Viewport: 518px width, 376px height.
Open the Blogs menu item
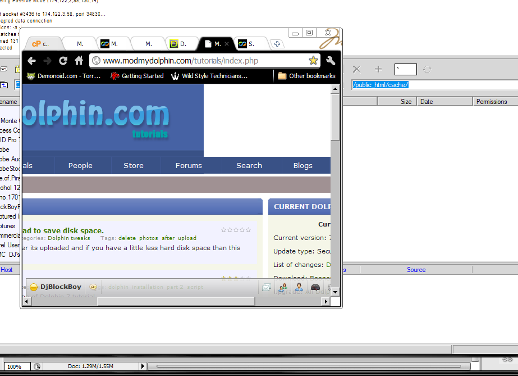[x=303, y=165]
